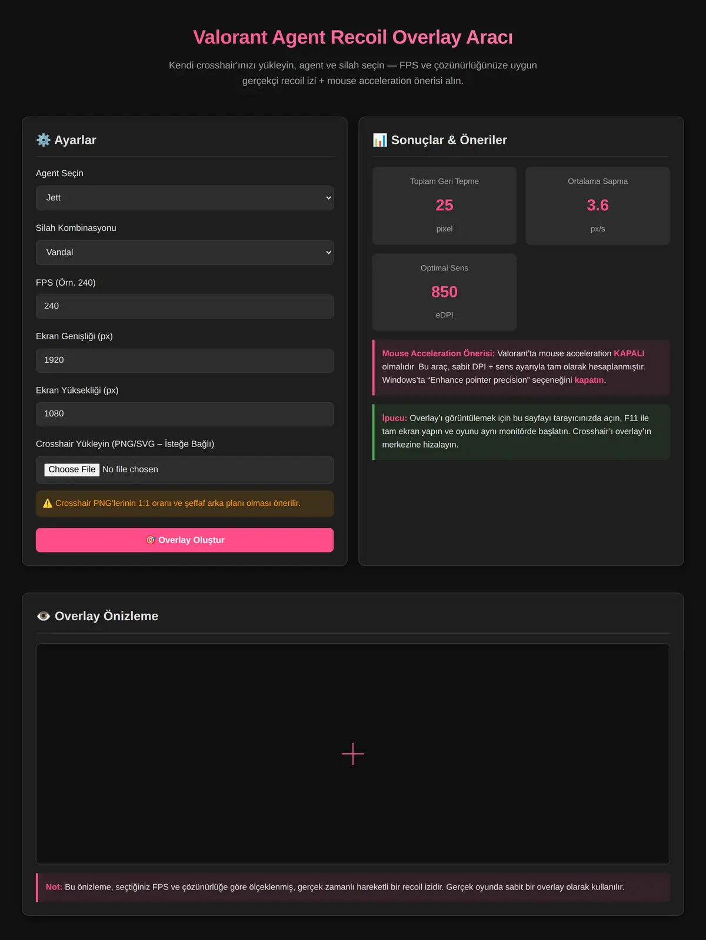Click the Choose File button
706x940 pixels.
72,469
